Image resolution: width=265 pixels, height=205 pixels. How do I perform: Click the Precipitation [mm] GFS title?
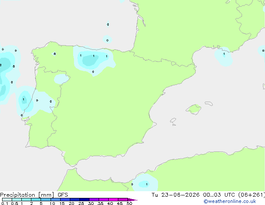pos(34,195)
